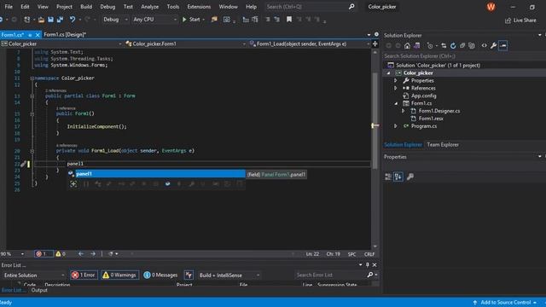546x307 pixels.
Task: Open the Debug menu
Action: tap(107, 7)
